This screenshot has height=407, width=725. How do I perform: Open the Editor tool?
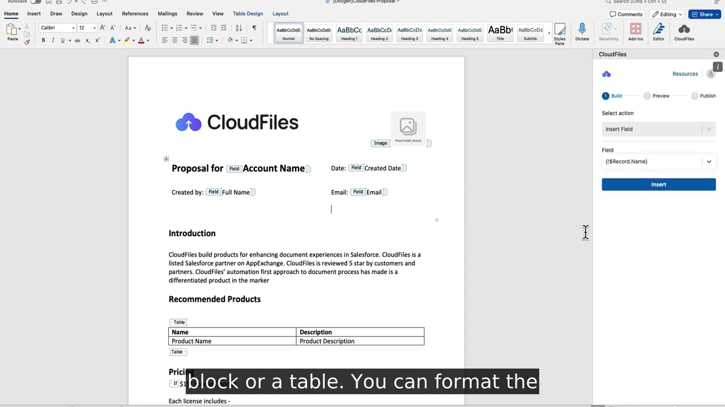(x=658, y=32)
